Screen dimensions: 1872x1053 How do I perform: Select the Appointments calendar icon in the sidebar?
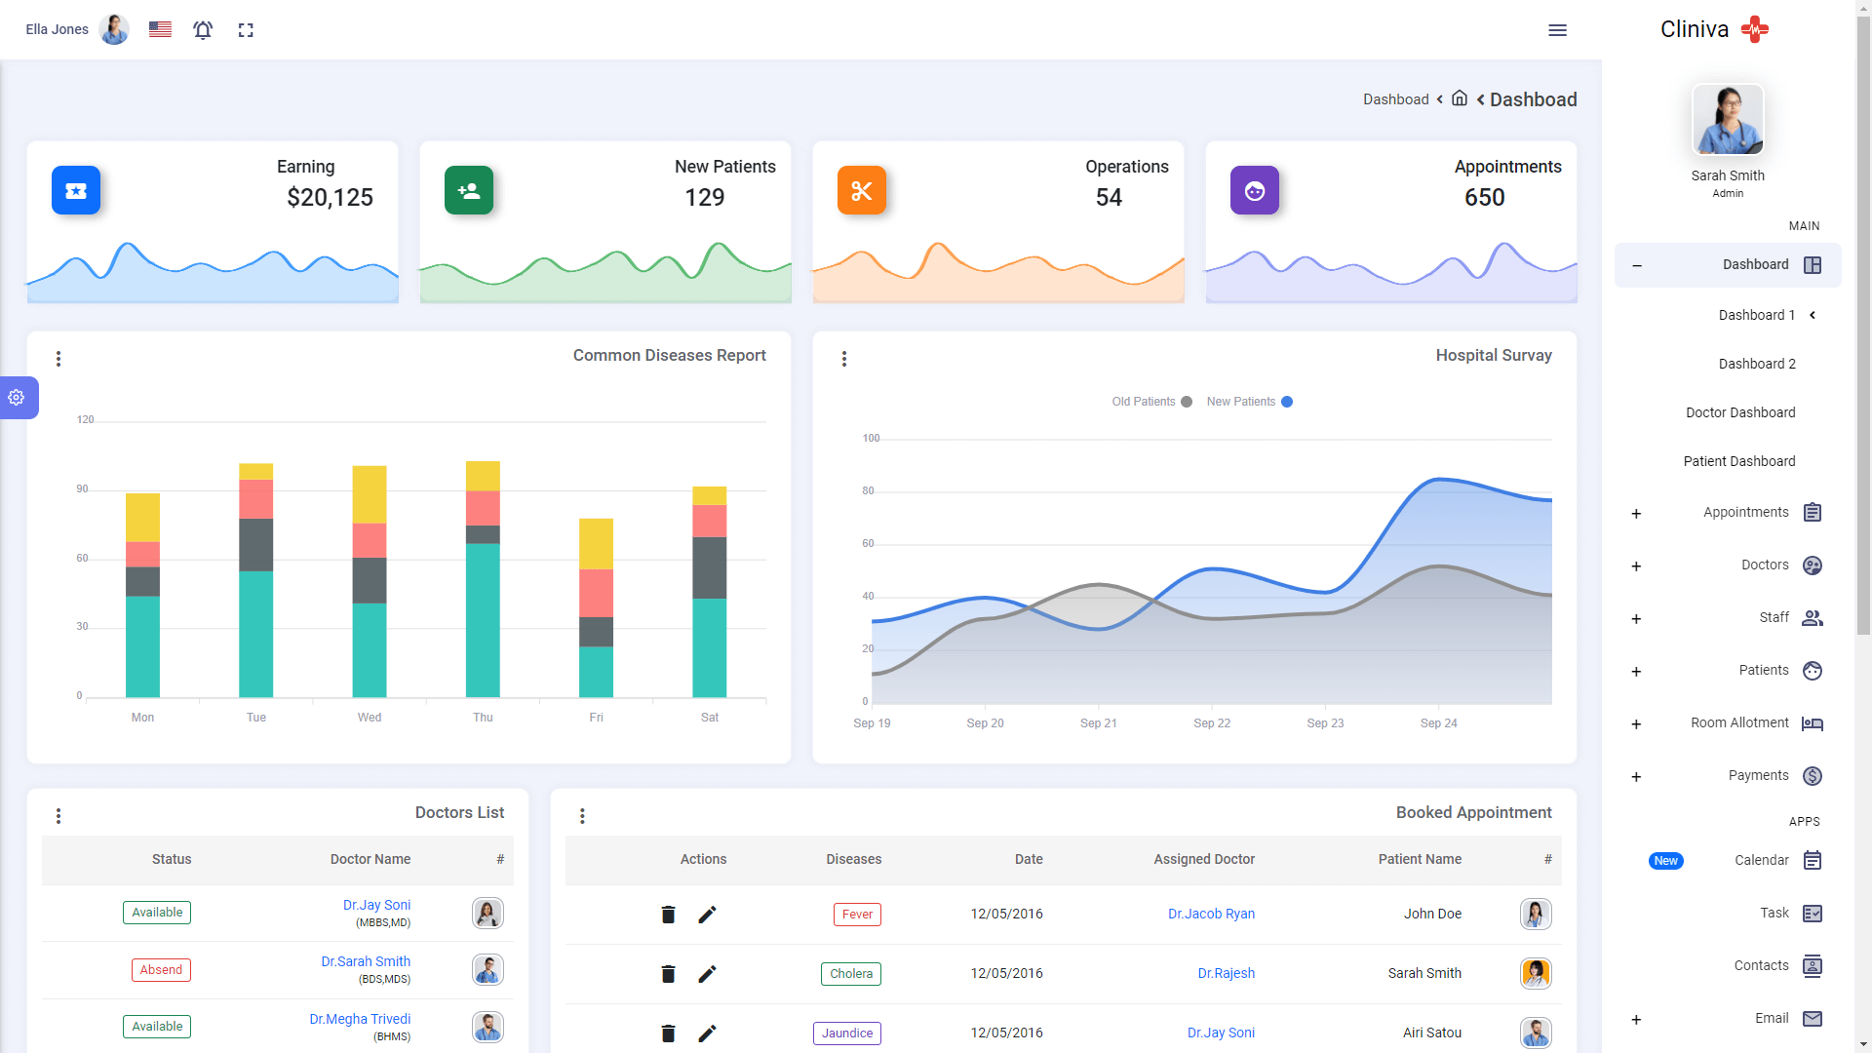tap(1813, 512)
